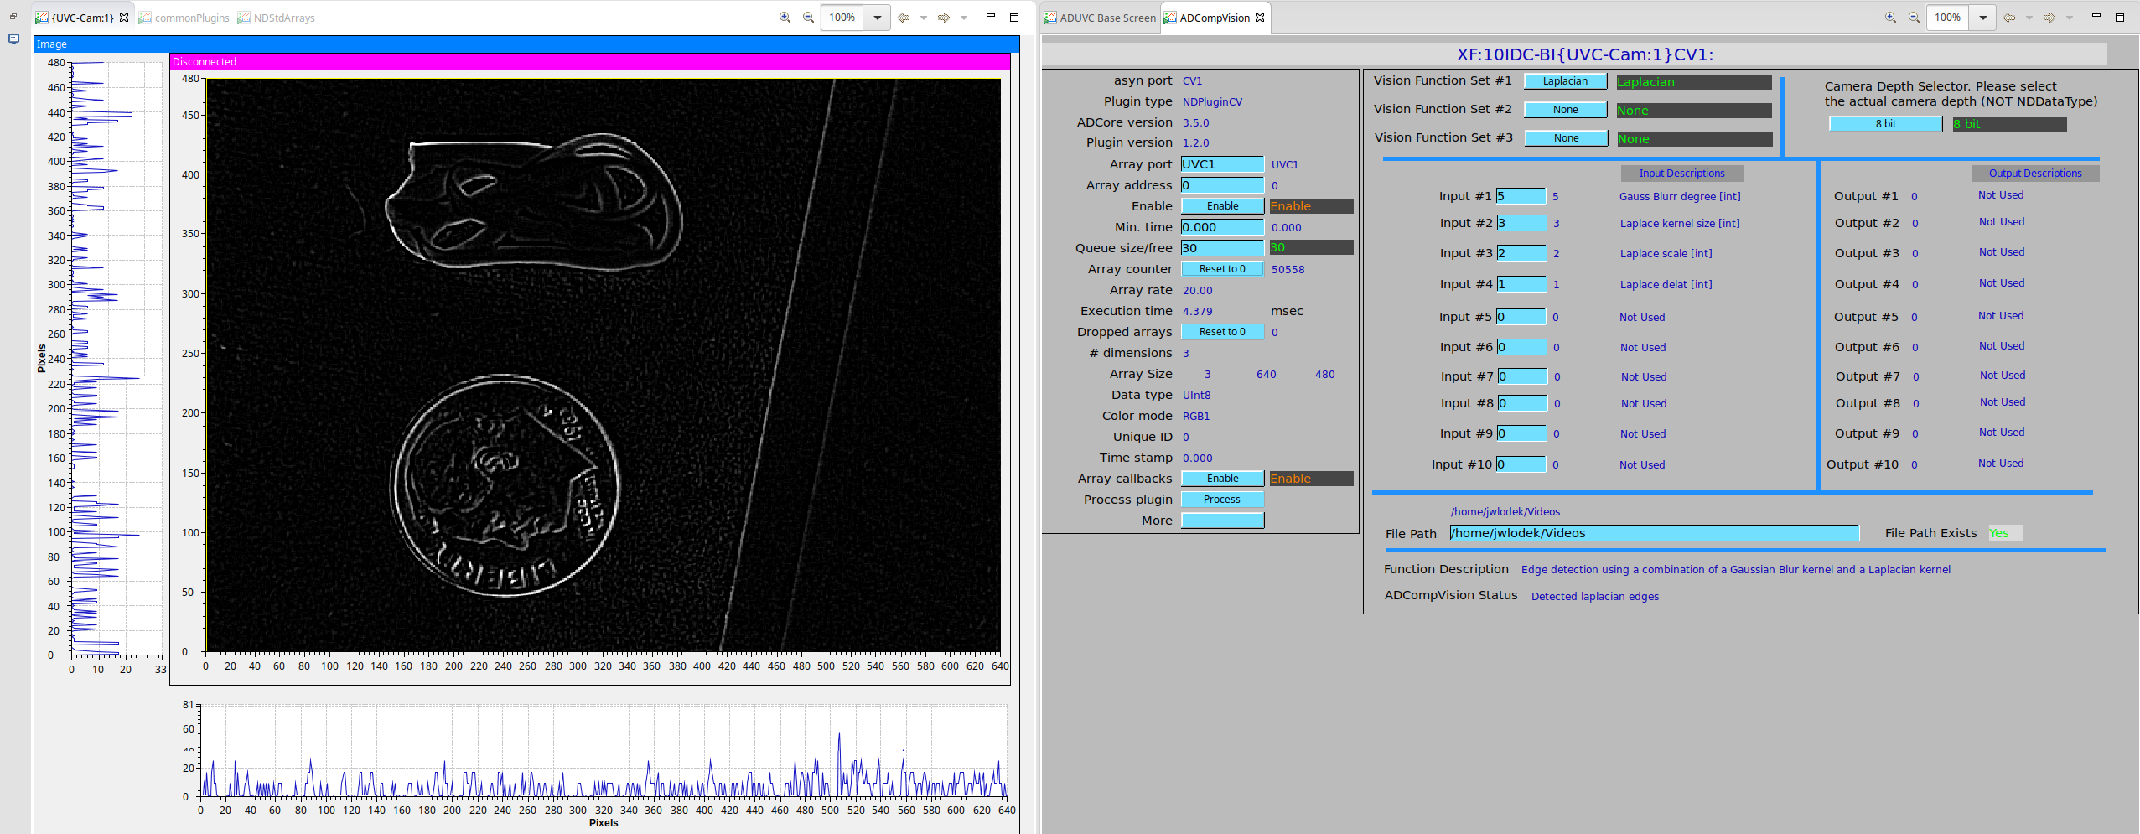This screenshot has height=834, width=2140.
Task: Open the More related display button
Action: pos(1222,521)
